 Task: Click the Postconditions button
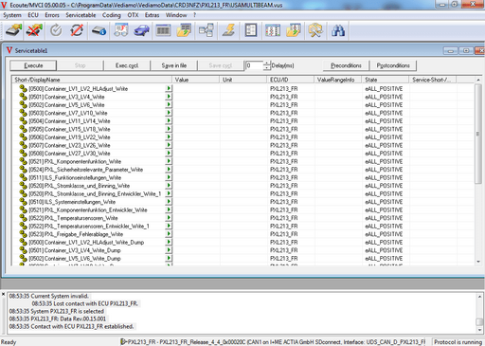coord(393,65)
